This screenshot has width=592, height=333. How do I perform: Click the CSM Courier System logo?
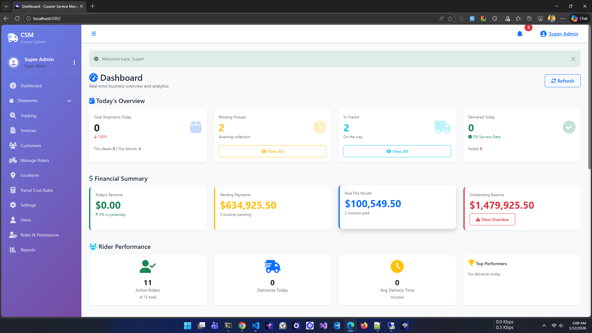(x=27, y=37)
